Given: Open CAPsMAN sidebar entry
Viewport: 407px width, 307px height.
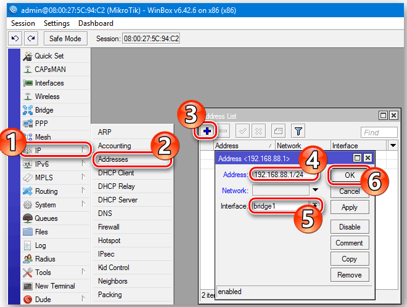Looking at the screenshot, I should [x=55, y=70].
